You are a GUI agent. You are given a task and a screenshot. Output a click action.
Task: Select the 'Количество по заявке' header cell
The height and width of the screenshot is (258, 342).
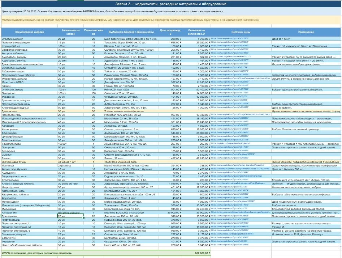click(70, 32)
